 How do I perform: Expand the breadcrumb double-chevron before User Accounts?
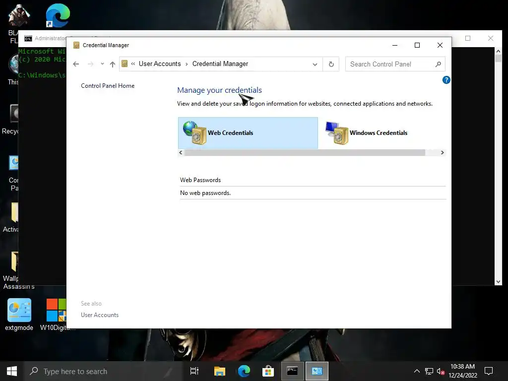[x=133, y=64]
